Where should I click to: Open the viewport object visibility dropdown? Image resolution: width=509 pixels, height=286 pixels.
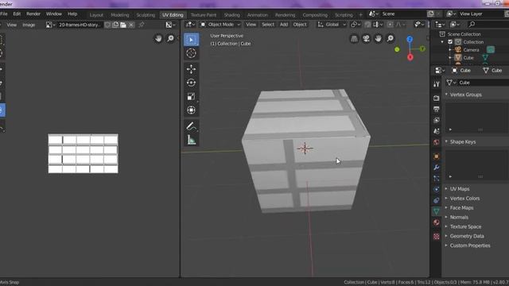419,25
